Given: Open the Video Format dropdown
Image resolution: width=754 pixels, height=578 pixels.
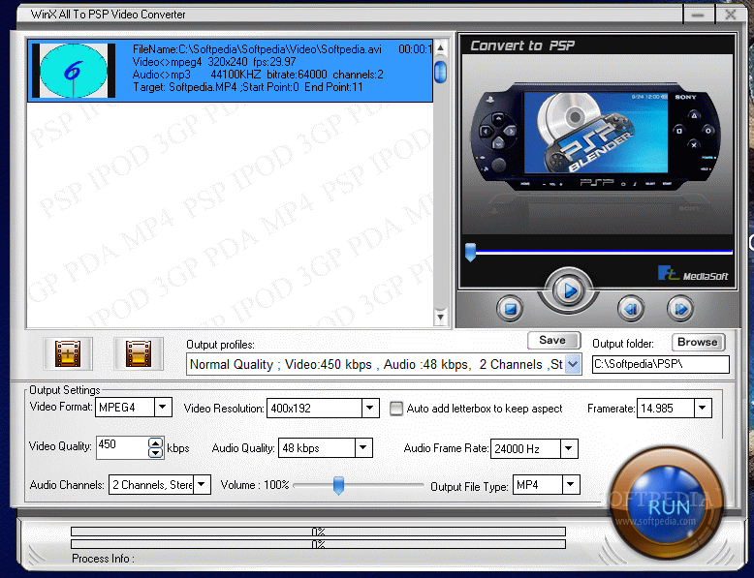Looking at the screenshot, I should [163, 408].
